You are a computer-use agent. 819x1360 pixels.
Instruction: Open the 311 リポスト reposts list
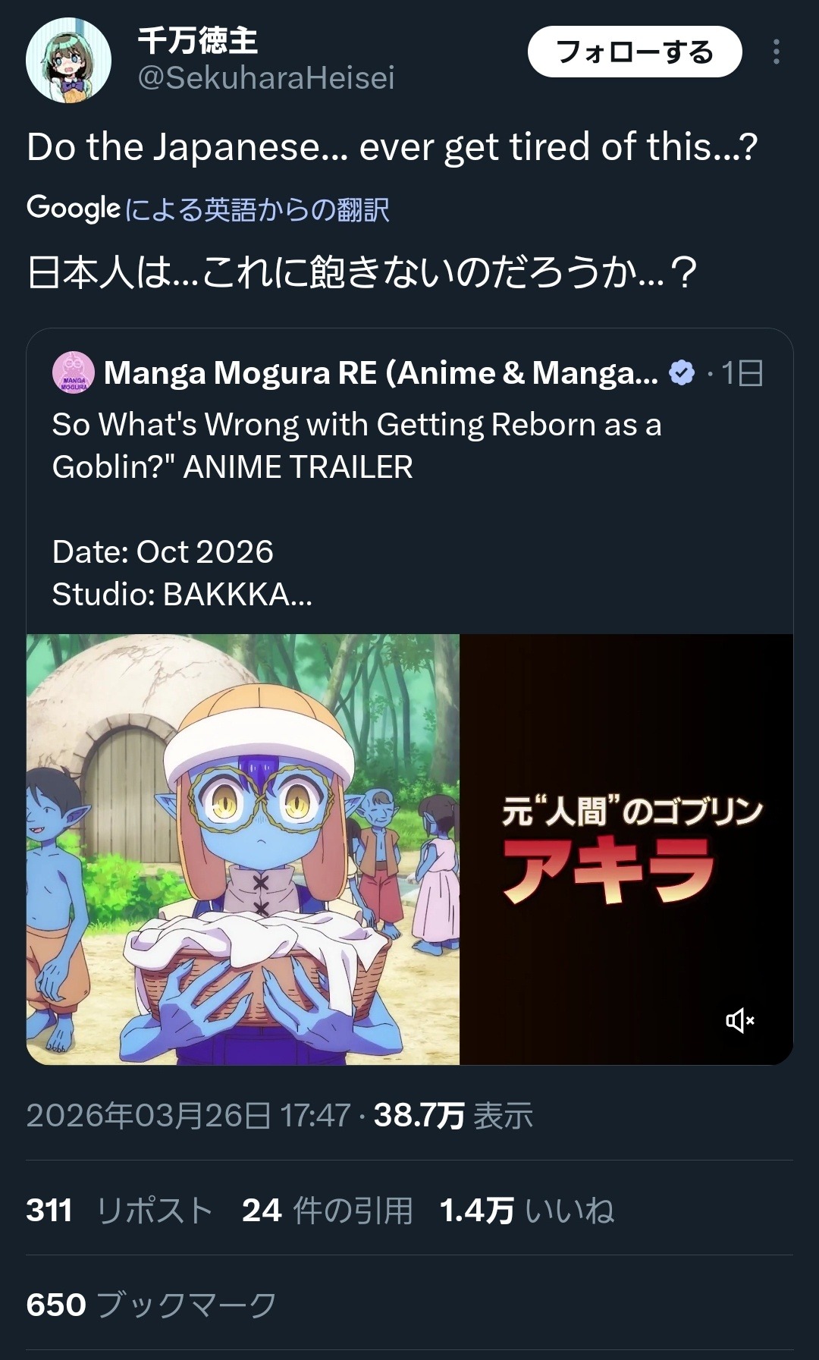(x=118, y=1211)
